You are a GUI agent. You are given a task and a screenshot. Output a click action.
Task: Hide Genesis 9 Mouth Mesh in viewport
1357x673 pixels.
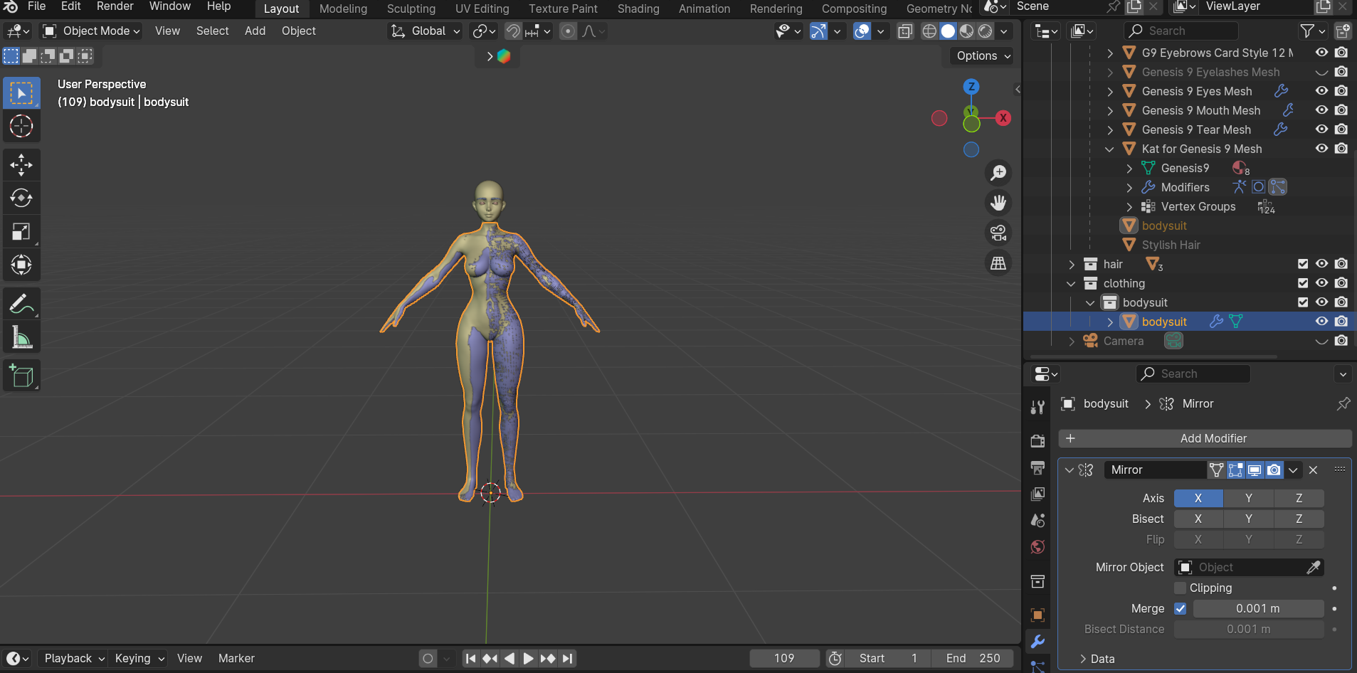click(x=1321, y=110)
